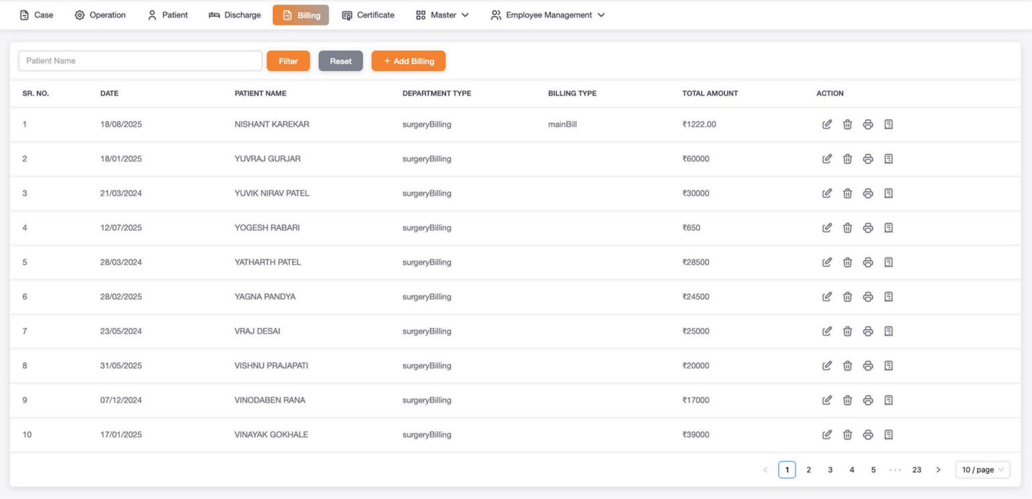
Task: Open receipt for Yogesh Rabari's bill
Action: (889, 228)
